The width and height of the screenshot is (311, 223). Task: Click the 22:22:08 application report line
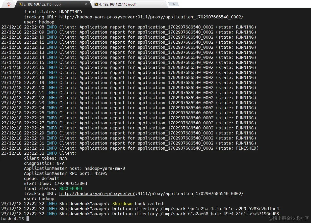(x=129, y=27)
